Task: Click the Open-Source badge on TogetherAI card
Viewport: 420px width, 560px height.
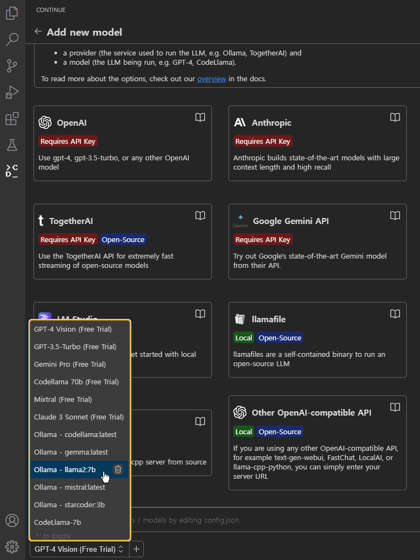Action: [123, 239]
